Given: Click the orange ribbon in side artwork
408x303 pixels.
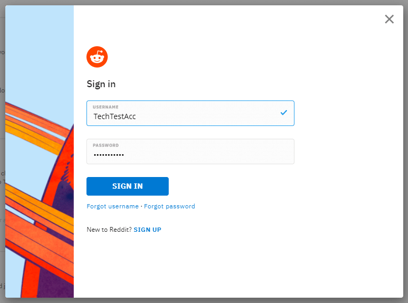Looking at the screenshot, I should click(39, 234).
